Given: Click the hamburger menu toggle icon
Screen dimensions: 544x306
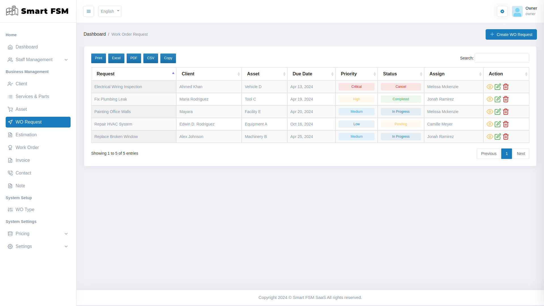Looking at the screenshot, I should click(x=89, y=11).
